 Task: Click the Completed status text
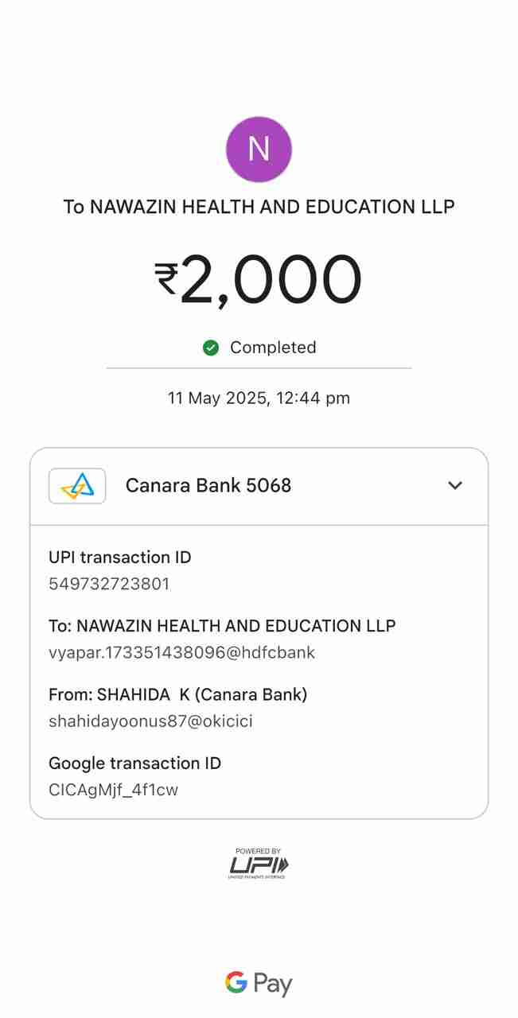[273, 348]
